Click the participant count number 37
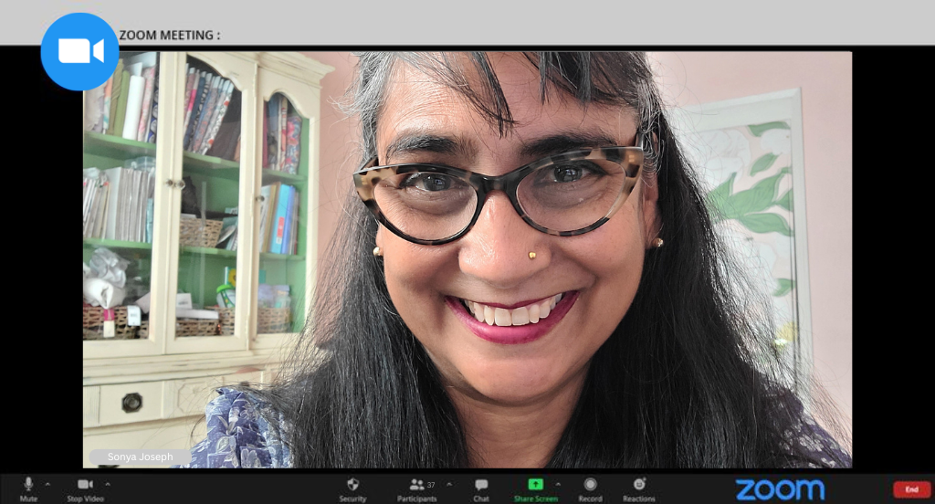The width and height of the screenshot is (935, 504). point(431,484)
